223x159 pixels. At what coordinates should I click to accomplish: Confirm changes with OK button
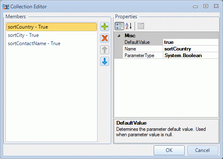[169, 150]
